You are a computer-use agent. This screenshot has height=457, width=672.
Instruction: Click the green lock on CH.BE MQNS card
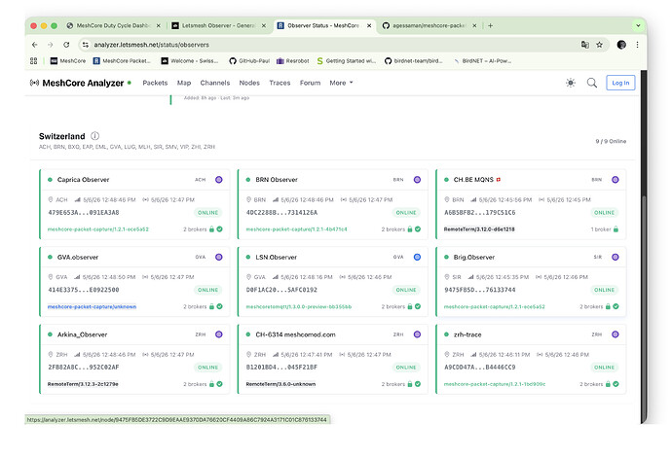tap(616, 229)
